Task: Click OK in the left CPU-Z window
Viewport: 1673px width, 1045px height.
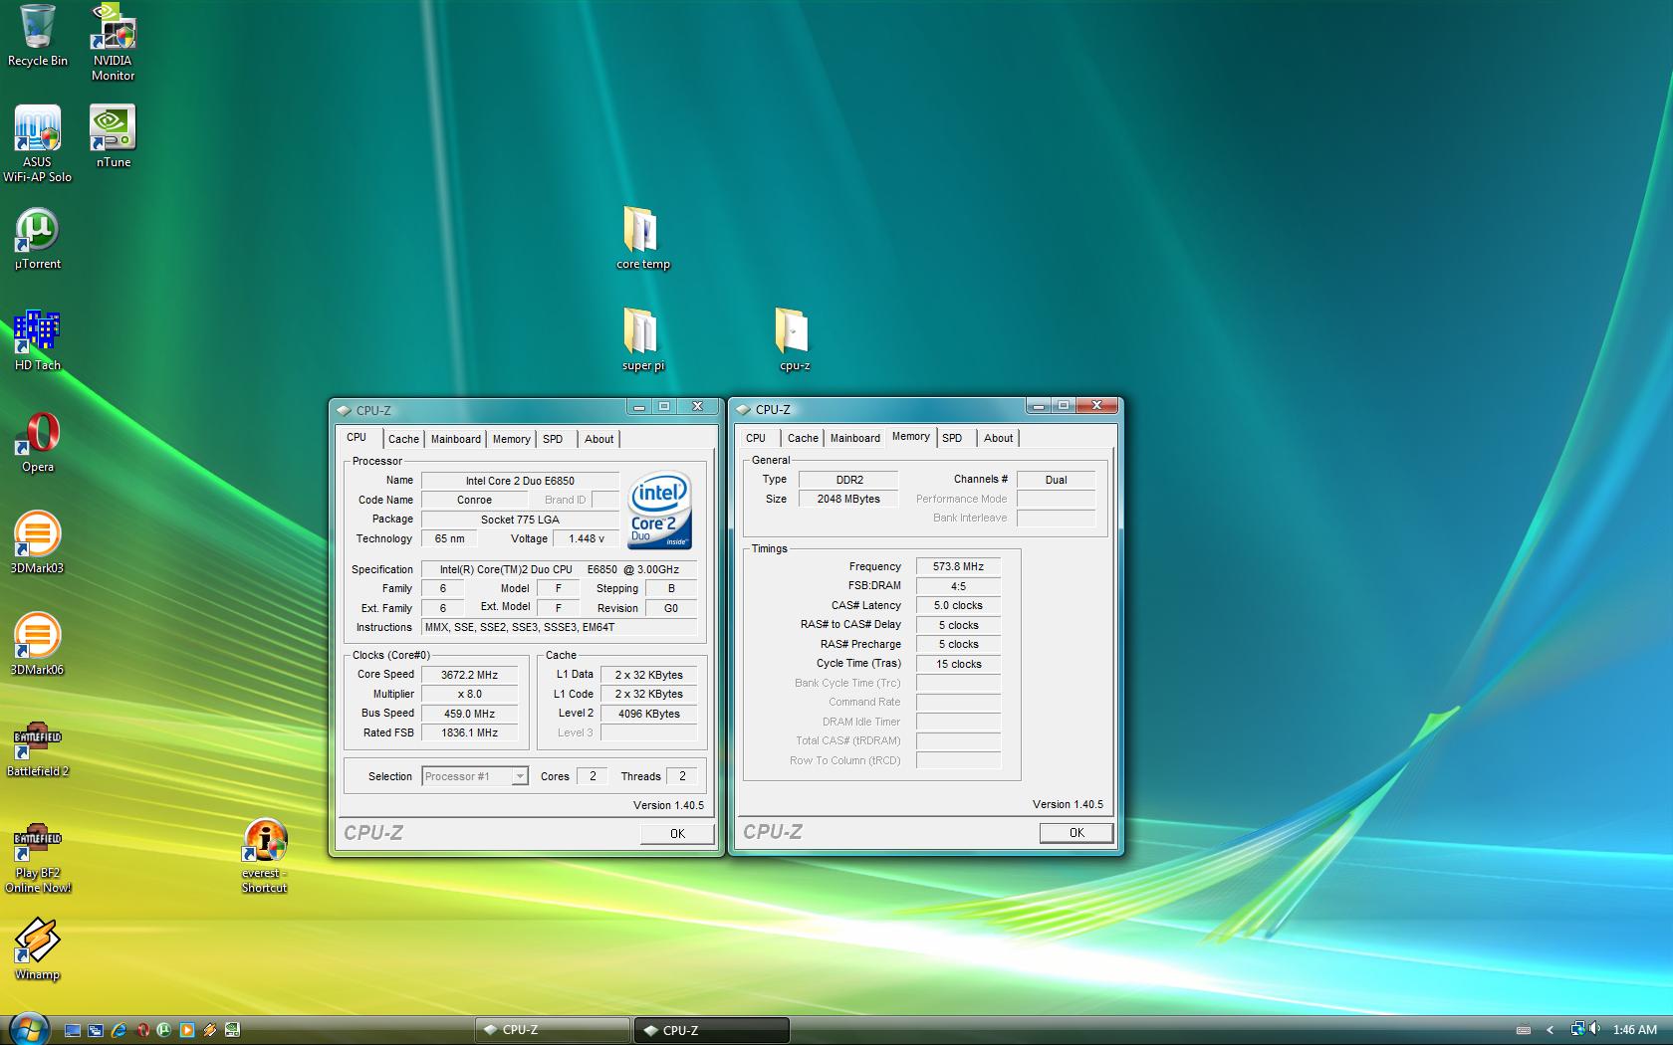Action: [x=677, y=834]
